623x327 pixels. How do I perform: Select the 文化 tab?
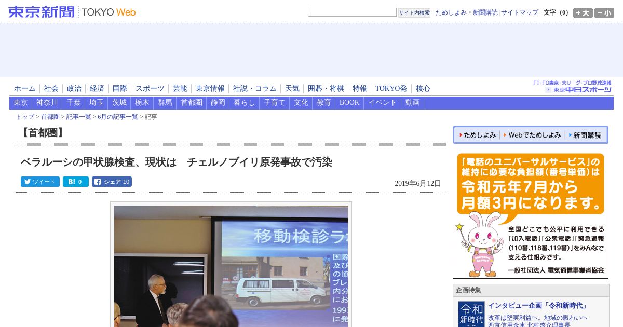pos(301,103)
